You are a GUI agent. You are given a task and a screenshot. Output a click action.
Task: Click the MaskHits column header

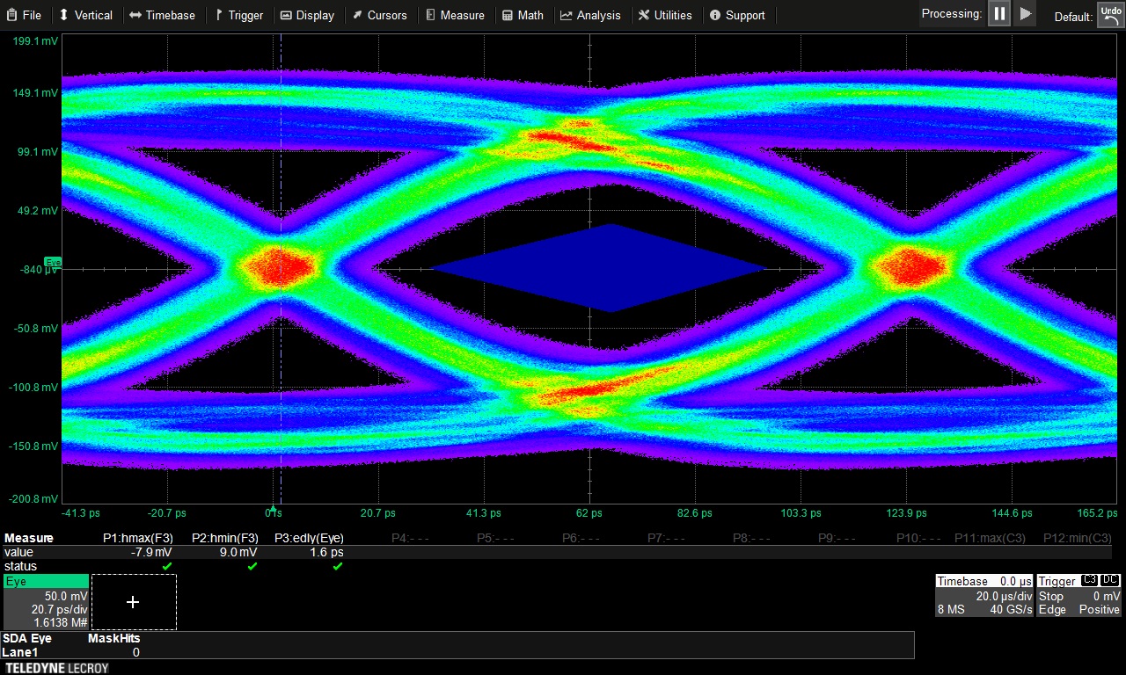coord(114,639)
